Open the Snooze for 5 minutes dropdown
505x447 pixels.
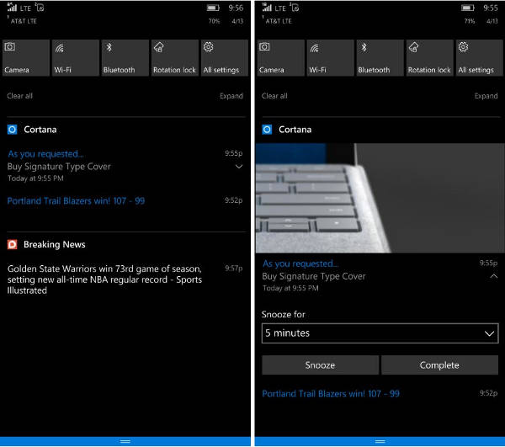[x=380, y=333]
